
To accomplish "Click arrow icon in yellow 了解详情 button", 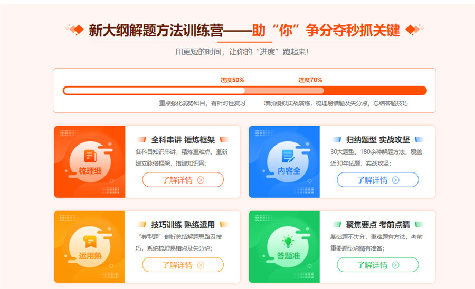I will click(201, 265).
